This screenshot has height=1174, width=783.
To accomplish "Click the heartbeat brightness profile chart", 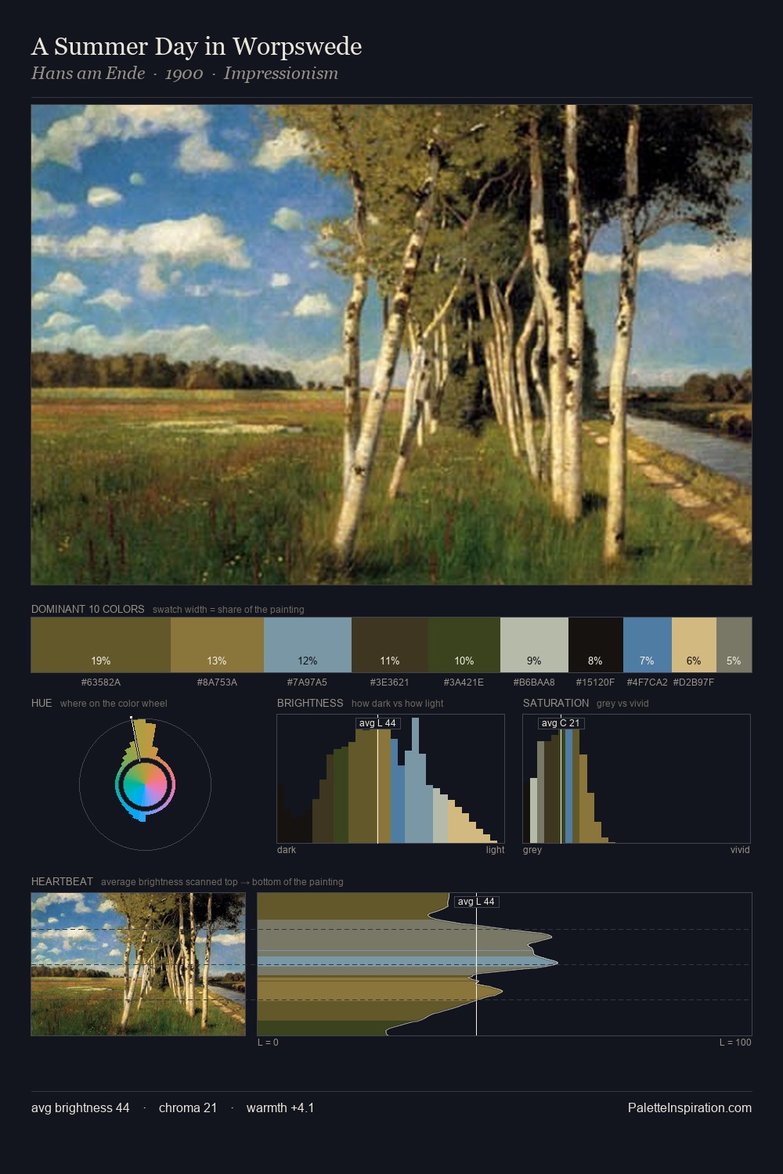I will [x=504, y=964].
